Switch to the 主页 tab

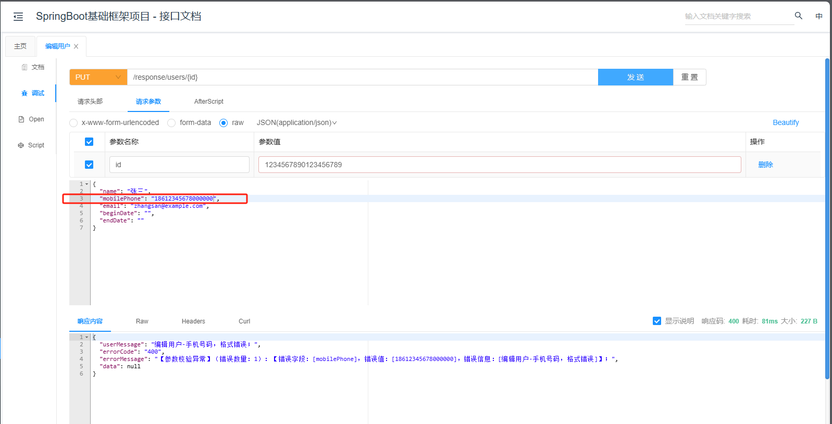20,46
